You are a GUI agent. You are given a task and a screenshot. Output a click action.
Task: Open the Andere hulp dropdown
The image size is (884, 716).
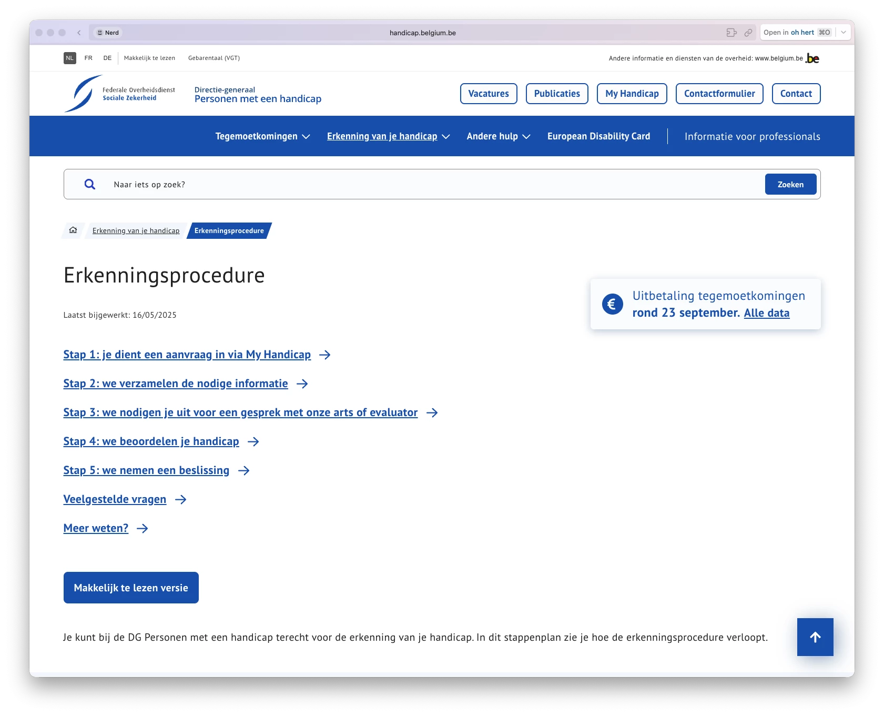(x=498, y=136)
